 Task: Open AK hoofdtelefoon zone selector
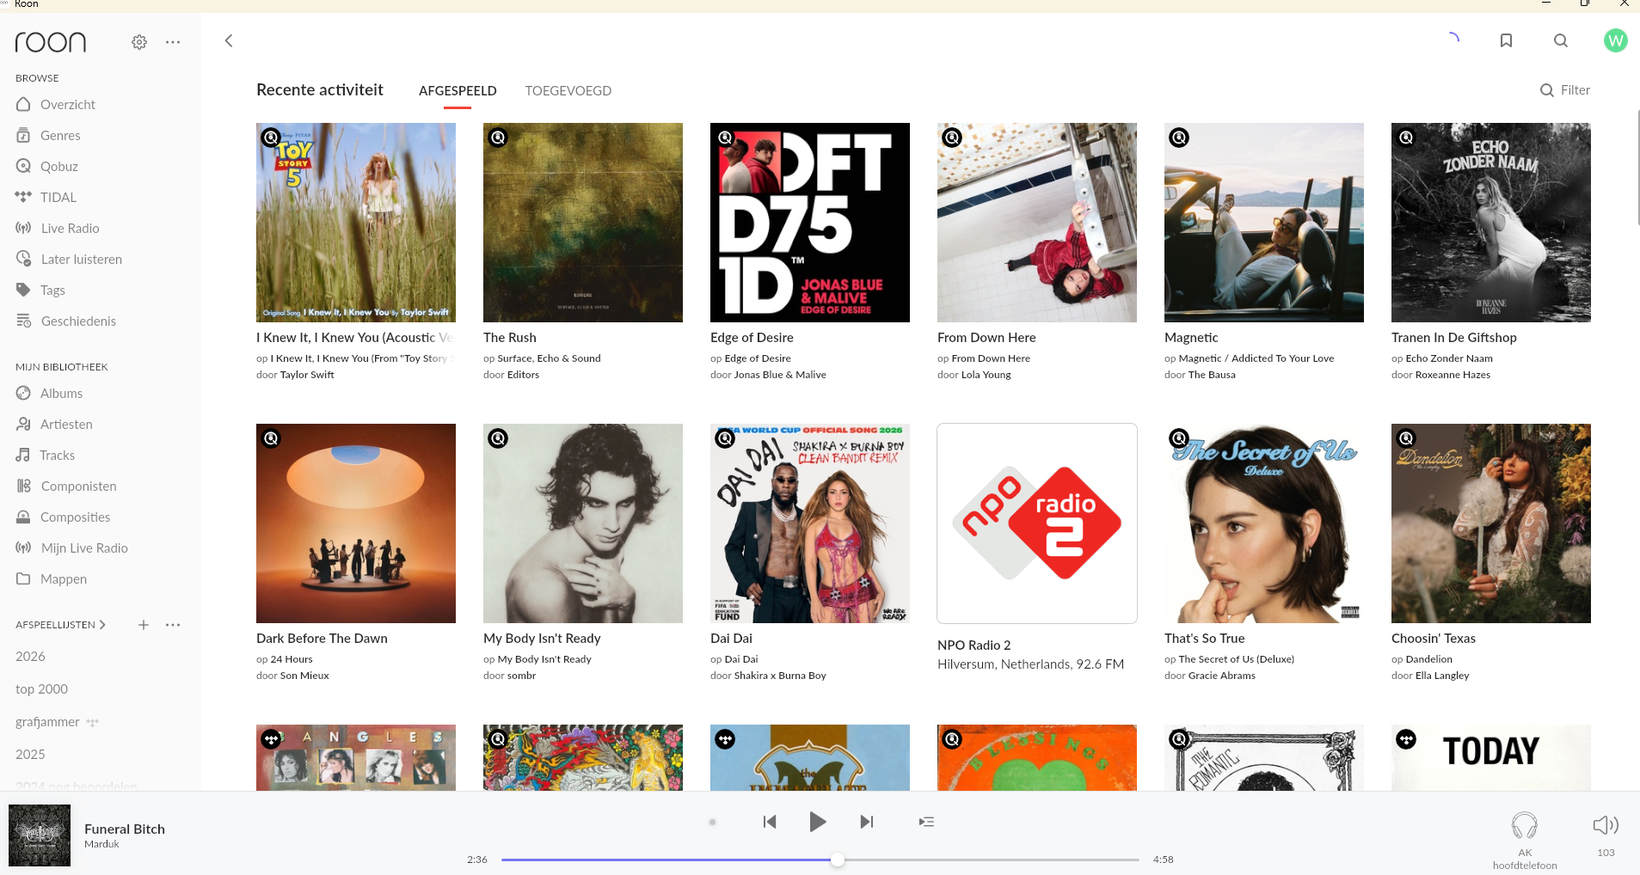coord(1525,840)
